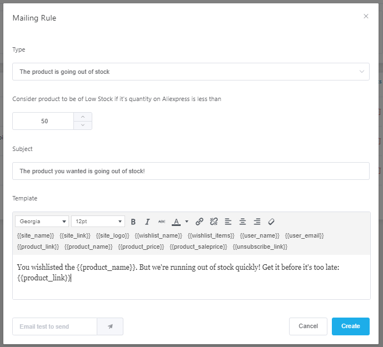Viewport: 383px width, 347px height.
Task: Clear formatting with the eraser icon
Action: (271, 222)
